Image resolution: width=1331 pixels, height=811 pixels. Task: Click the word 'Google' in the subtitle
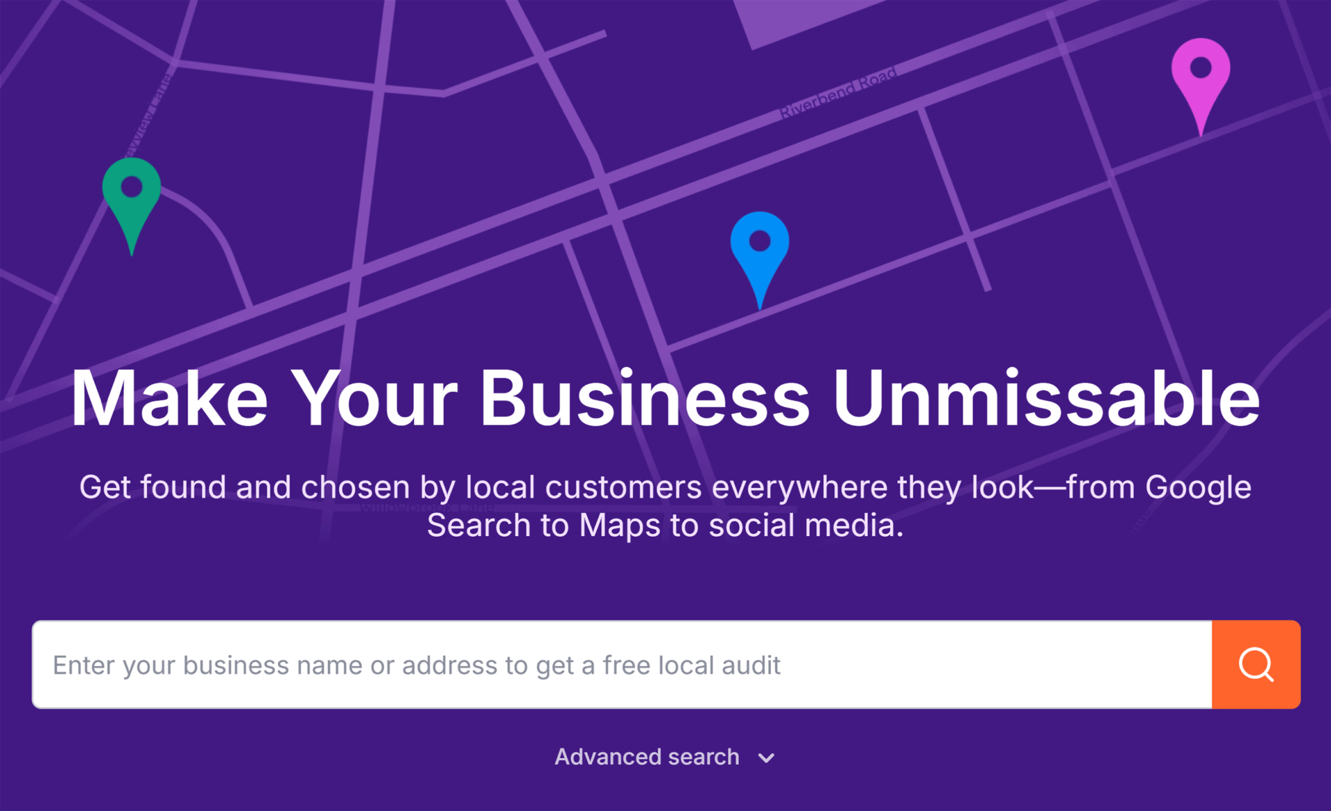pos(1198,487)
